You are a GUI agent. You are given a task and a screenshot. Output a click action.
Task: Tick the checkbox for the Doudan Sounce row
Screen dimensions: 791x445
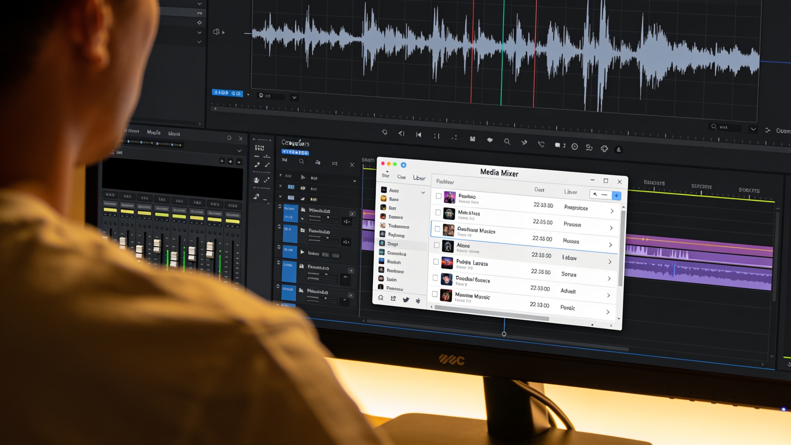click(435, 278)
